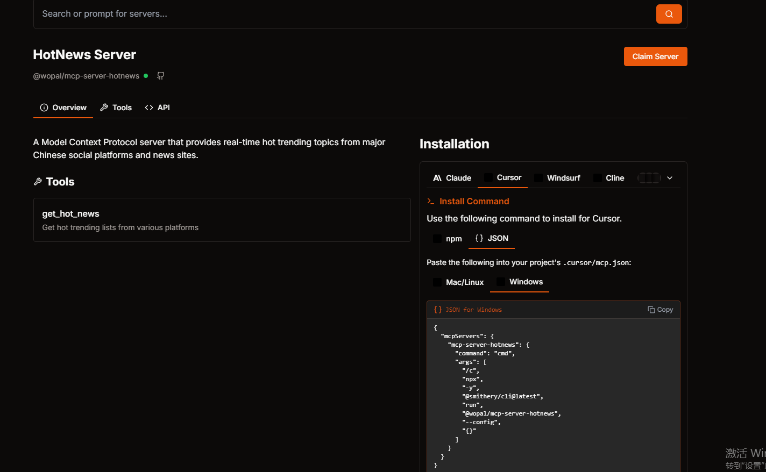The image size is (766, 472).
Task: Click the npm icon
Action: pyautogui.click(x=437, y=239)
